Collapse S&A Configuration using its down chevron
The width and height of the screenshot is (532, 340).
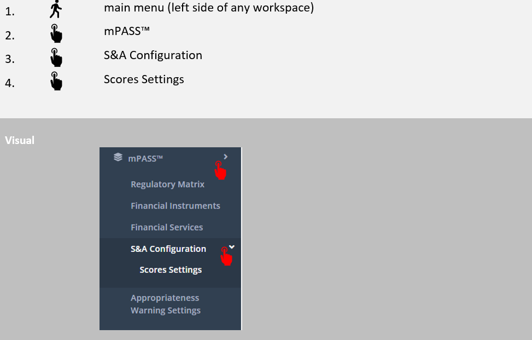click(232, 247)
